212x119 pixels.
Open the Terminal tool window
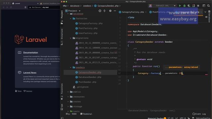pyautogui.click(x=86, y=114)
